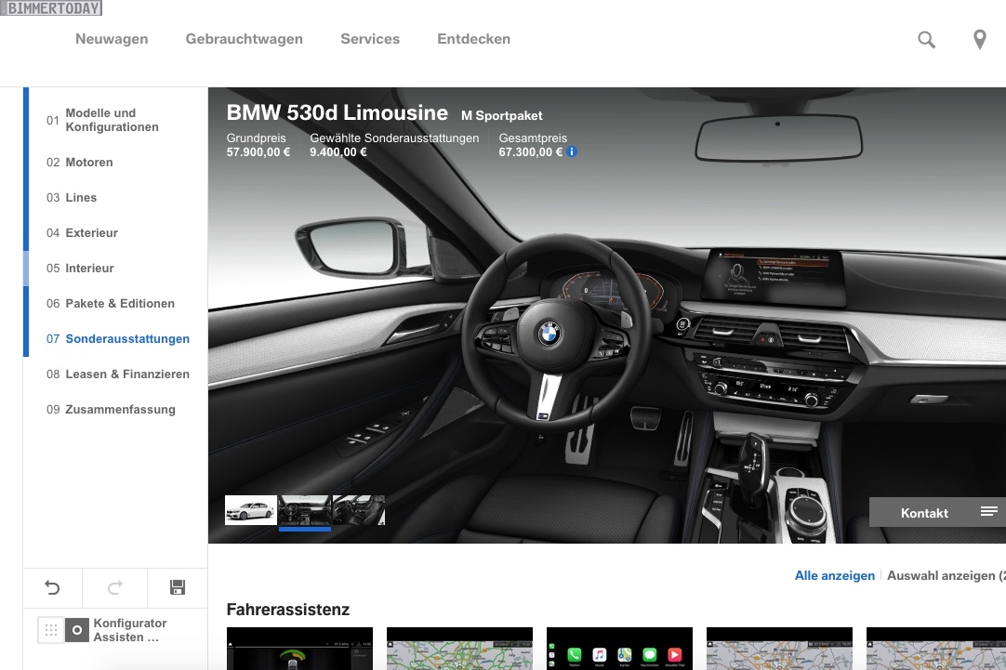Click the price info icon next to Gesamtpreis
The image size is (1006, 670).
click(x=572, y=151)
